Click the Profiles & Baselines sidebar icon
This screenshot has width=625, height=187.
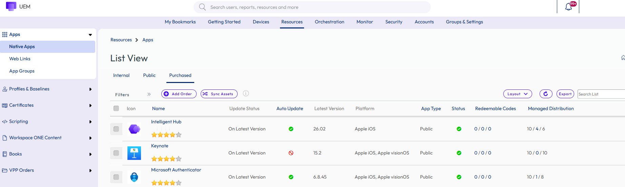tap(5, 89)
